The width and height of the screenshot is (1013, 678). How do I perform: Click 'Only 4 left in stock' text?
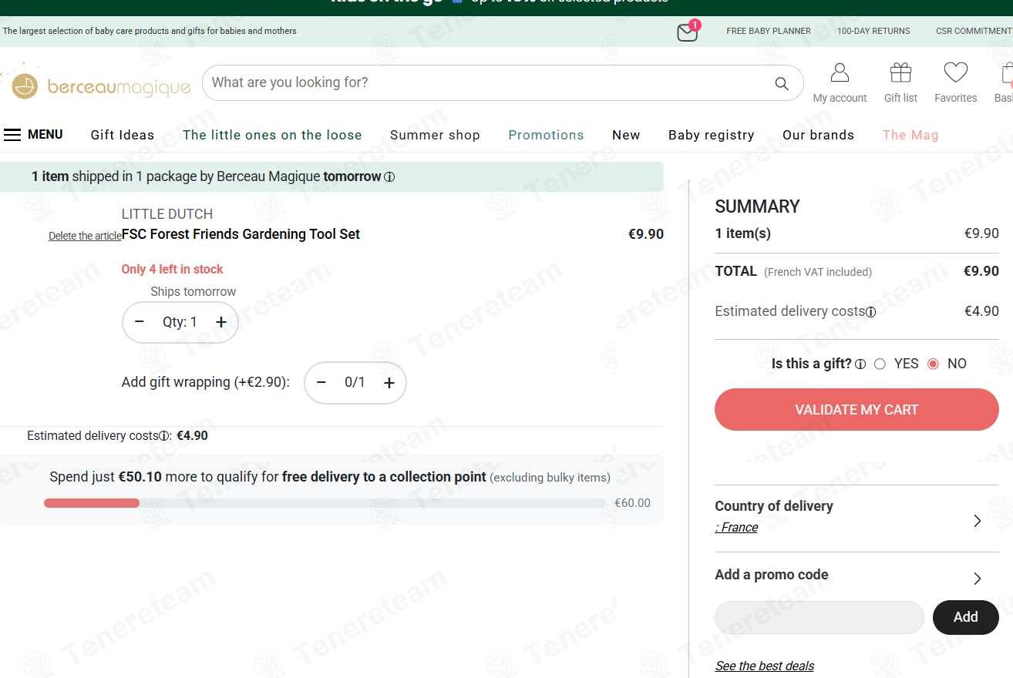(172, 269)
